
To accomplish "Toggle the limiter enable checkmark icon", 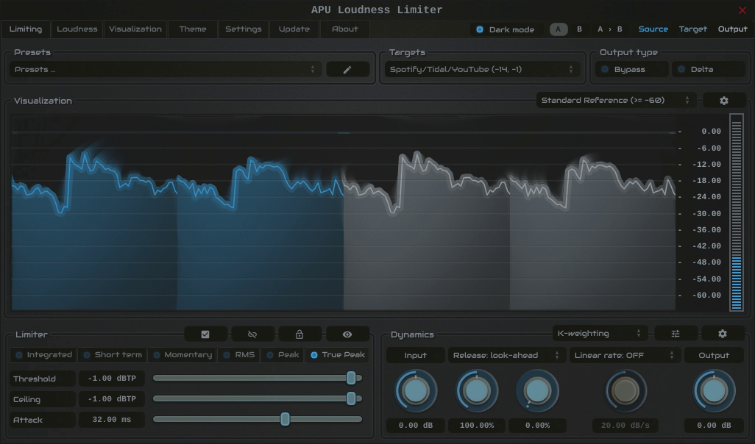I will pos(205,334).
